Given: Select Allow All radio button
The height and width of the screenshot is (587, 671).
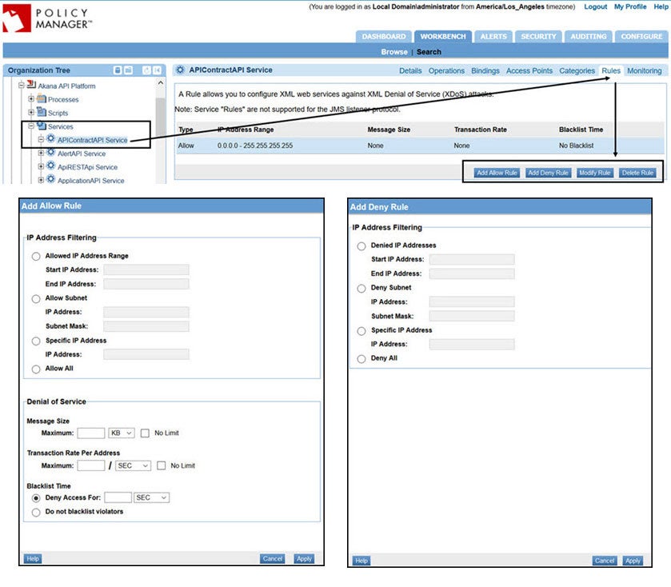Looking at the screenshot, I should coord(36,369).
